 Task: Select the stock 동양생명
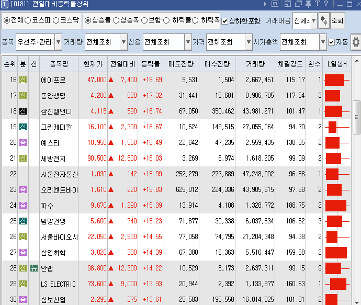tap(53, 96)
